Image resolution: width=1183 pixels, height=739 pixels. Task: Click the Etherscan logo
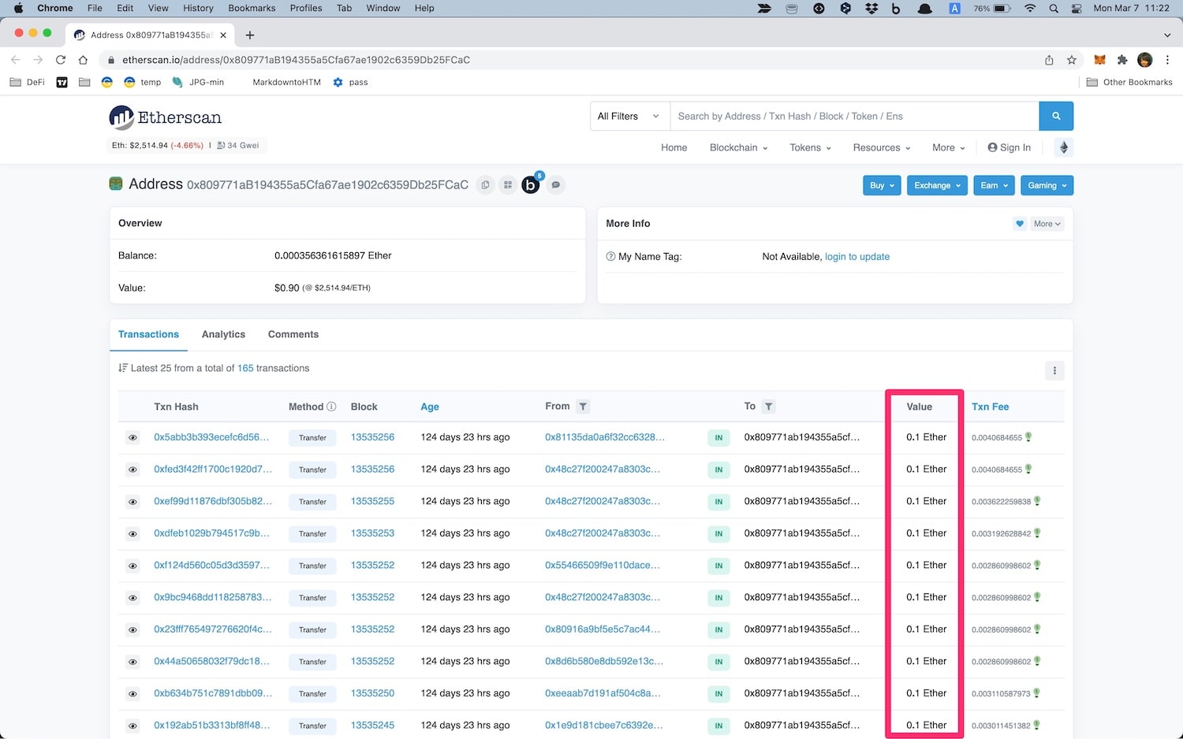click(166, 117)
